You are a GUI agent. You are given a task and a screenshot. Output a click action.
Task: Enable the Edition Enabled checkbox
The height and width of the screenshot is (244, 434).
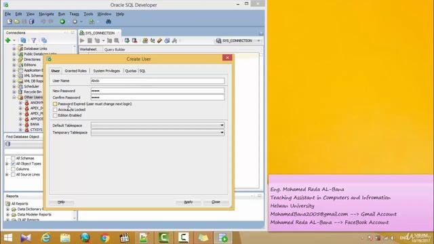click(x=55, y=115)
